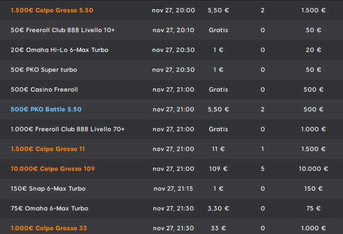Open the 1.500€ Colpo Grosso 11 tournament
The height and width of the screenshot is (234, 343).
(x=48, y=149)
